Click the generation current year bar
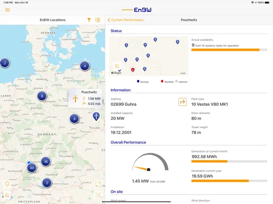Screen dimensions: 273x204 tap(229, 181)
